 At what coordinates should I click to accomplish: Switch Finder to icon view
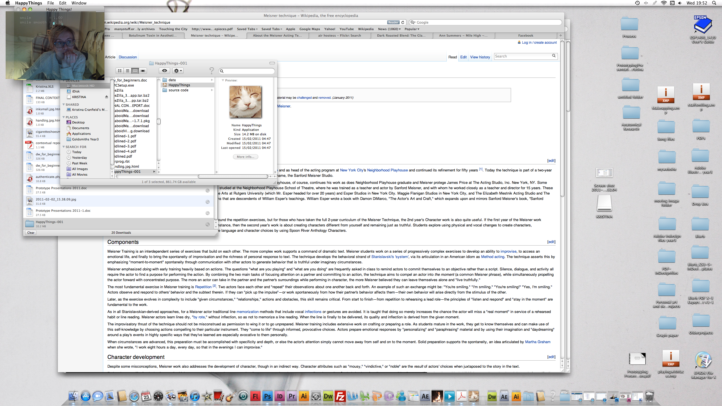(x=120, y=71)
